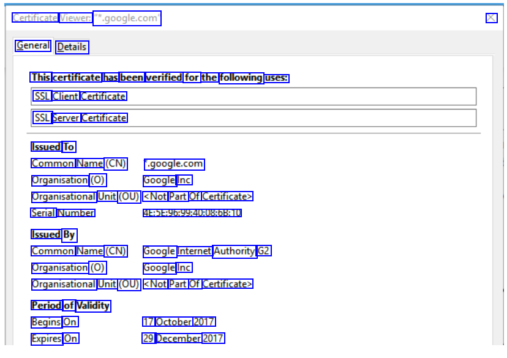
Task: Close the Certificate Viewer dialog
Action: point(491,18)
